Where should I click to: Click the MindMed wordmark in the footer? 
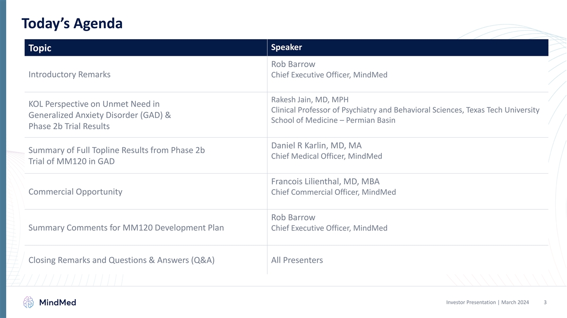(57, 302)
